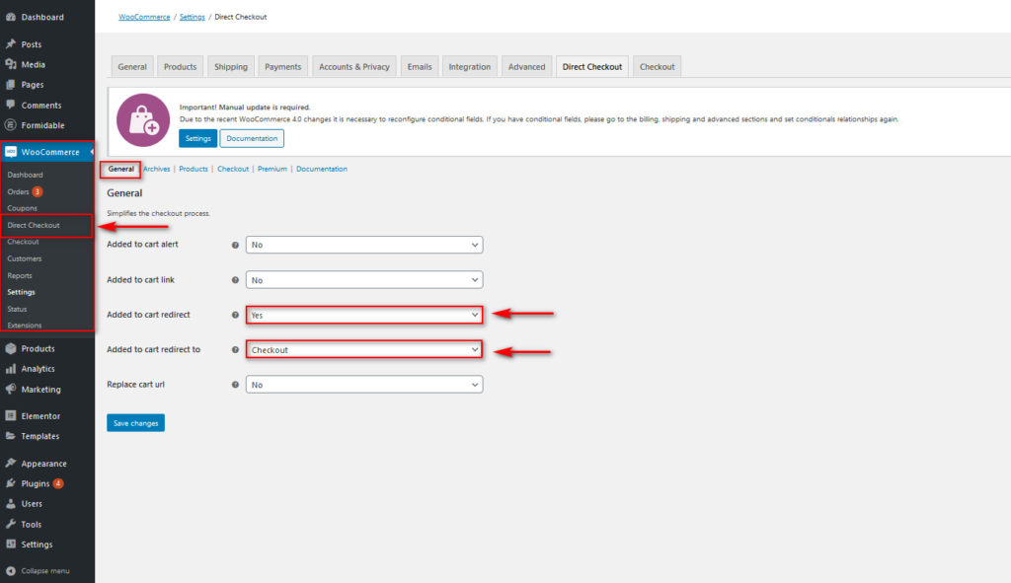This screenshot has height=583, width=1011.
Task: Click the bottom Settings sidebar icon
Action: coord(11,545)
